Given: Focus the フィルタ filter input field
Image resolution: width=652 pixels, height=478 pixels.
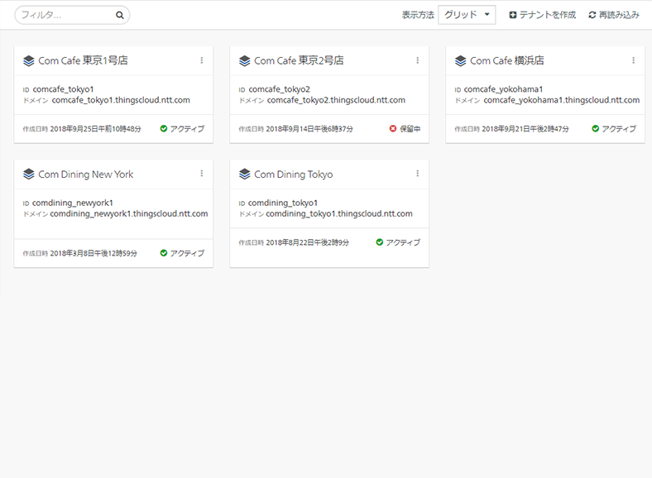Looking at the screenshot, I should (66, 15).
